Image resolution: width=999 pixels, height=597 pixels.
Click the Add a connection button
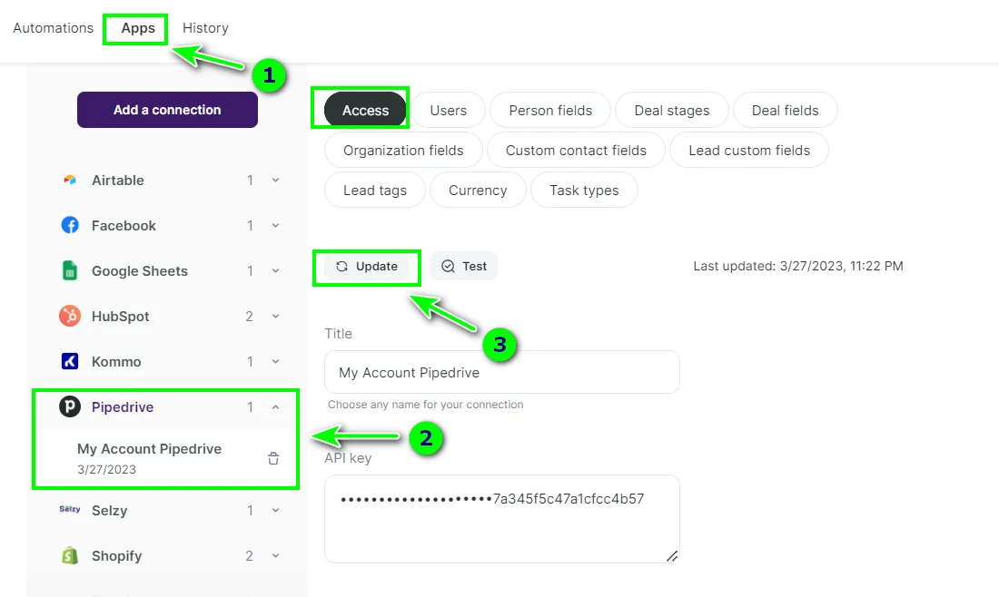tap(166, 109)
